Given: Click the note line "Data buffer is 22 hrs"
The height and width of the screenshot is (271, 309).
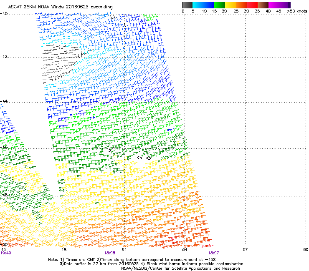Looking at the screenshot, I should click(151, 264).
